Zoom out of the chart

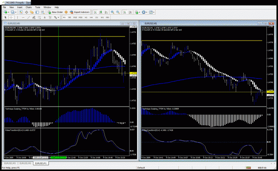118,12
